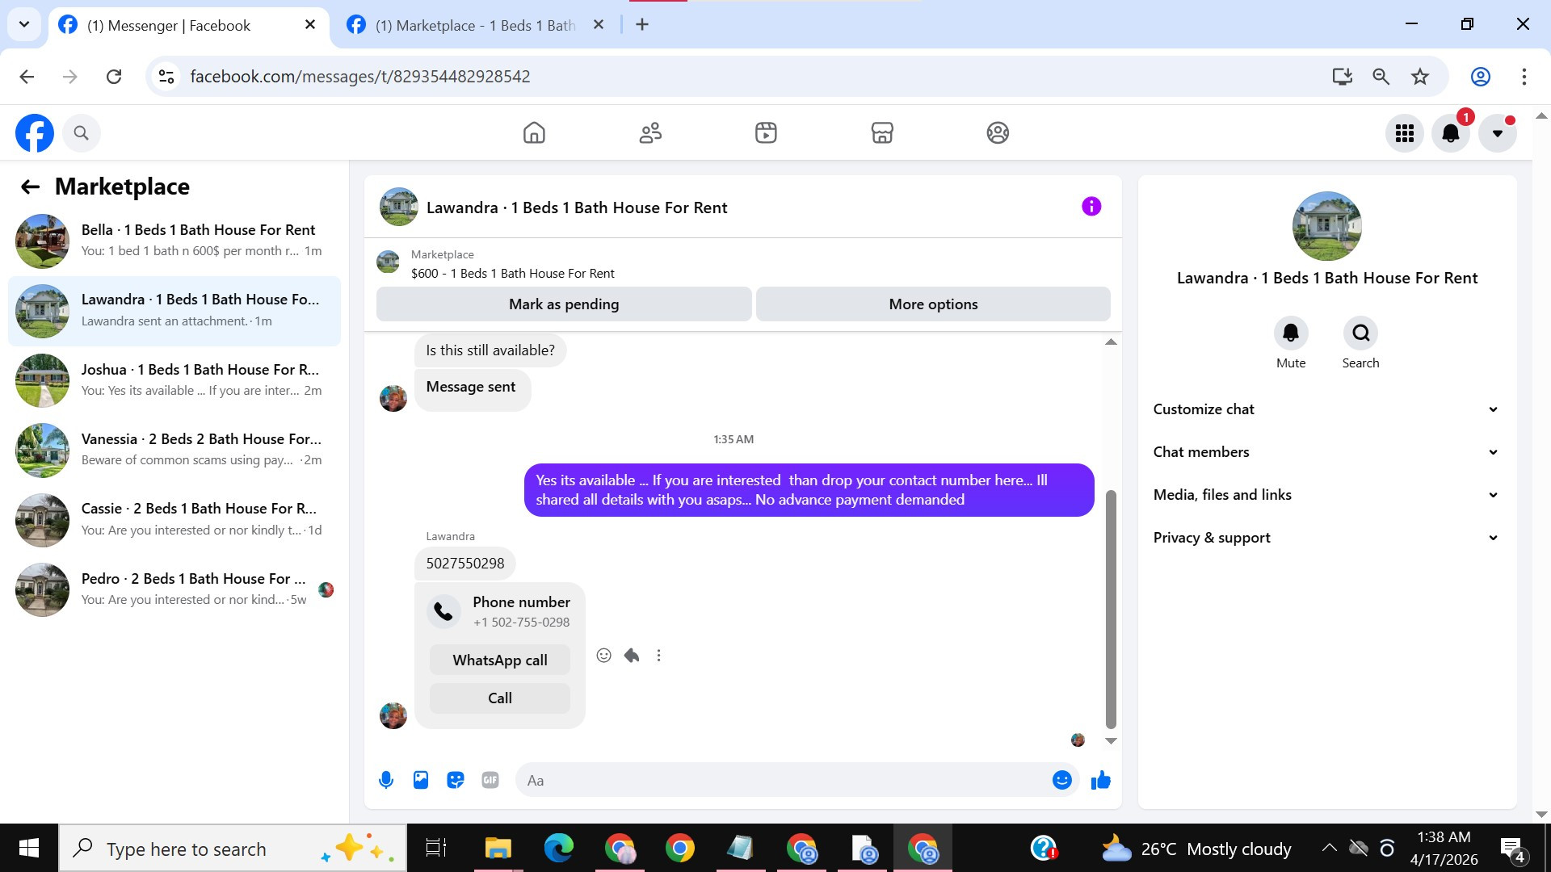1551x872 pixels.
Task: Start a WhatsApp call
Action: 500,660
